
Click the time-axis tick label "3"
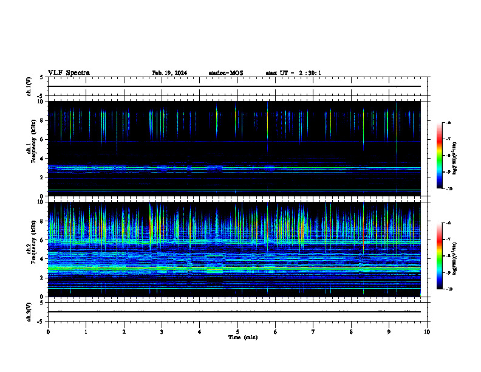coord(162,331)
